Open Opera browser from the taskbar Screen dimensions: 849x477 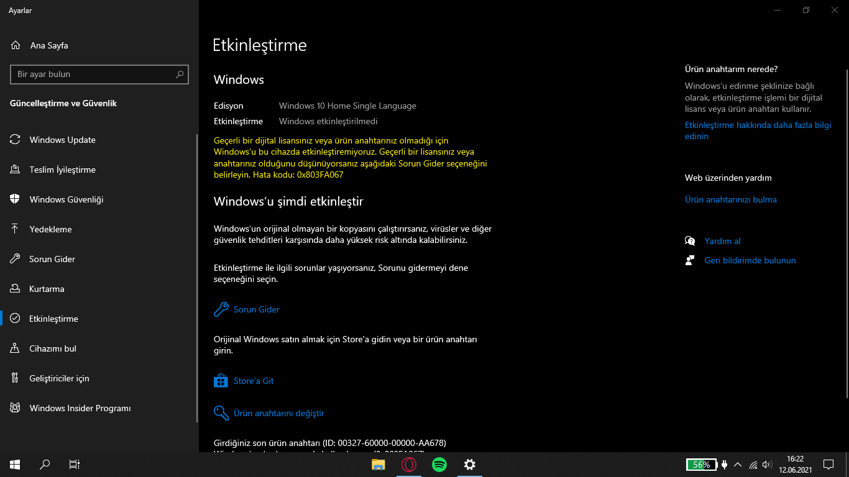409,465
